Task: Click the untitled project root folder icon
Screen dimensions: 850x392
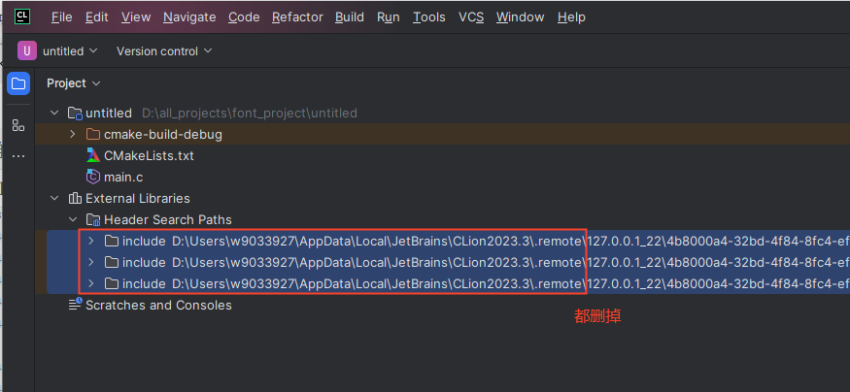Action: tap(75, 114)
